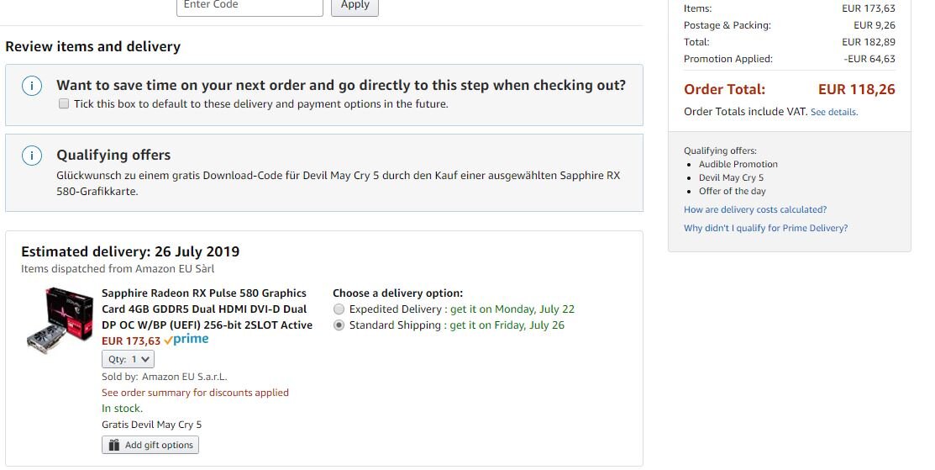Select the Standard Shipping radio option
The width and height of the screenshot is (935, 470).
[x=339, y=325]
